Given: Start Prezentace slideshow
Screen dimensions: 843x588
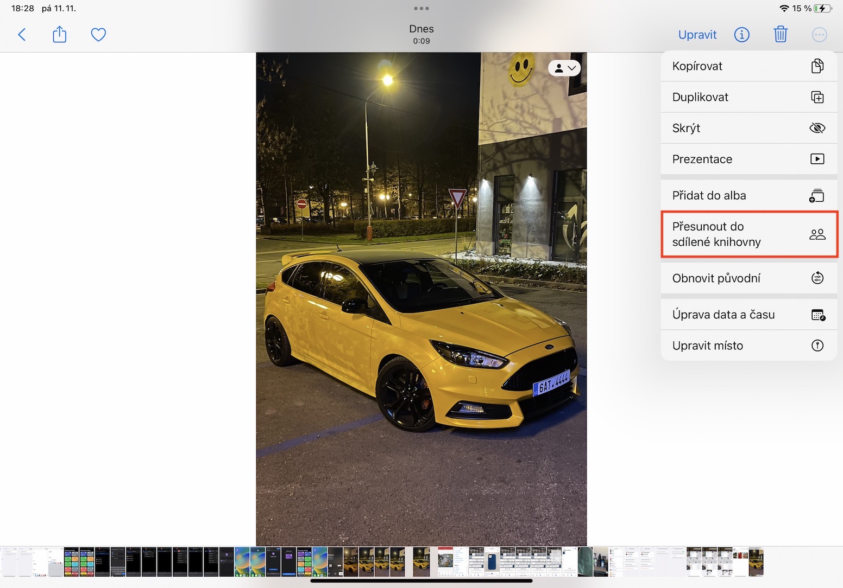Looking at the screenshot, I should click(748, 159).
